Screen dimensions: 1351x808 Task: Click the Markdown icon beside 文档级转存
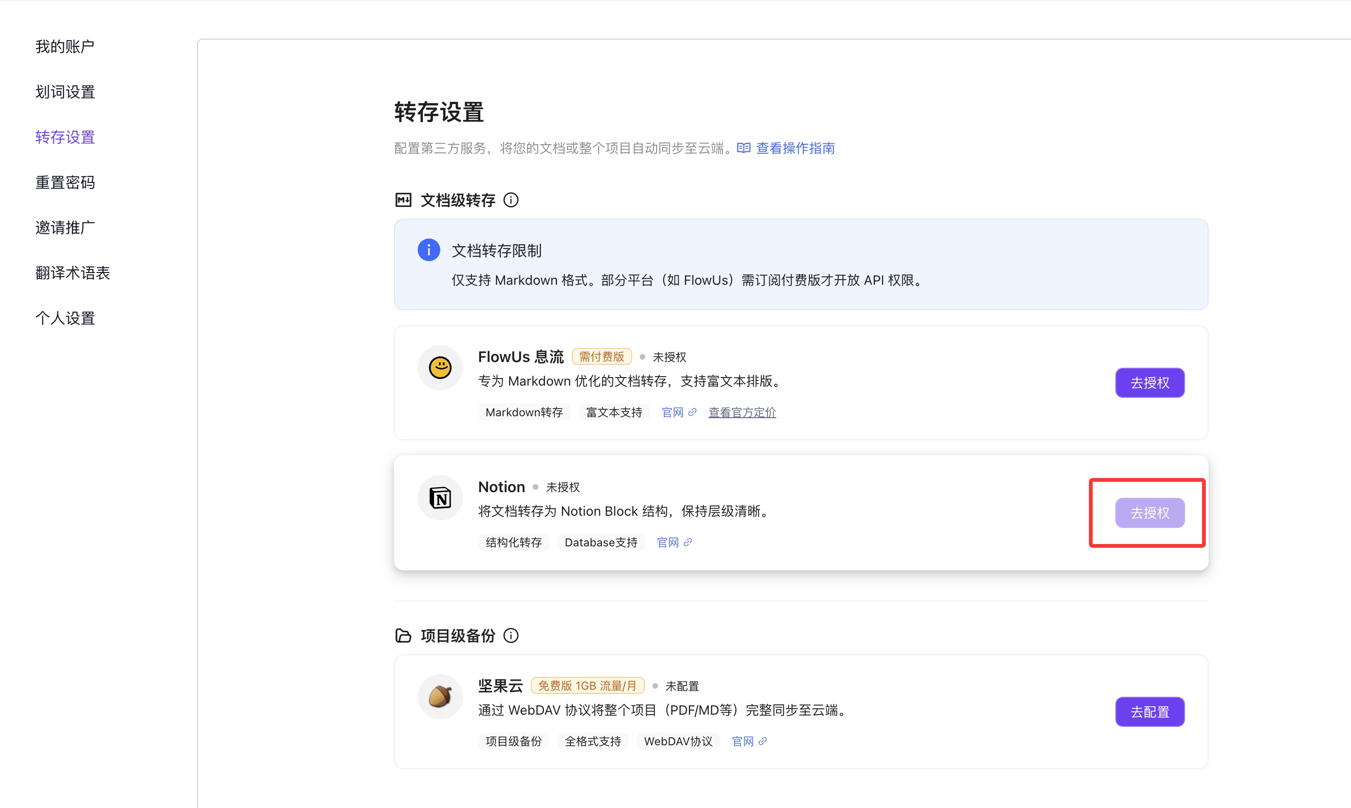tap(404, 200)
